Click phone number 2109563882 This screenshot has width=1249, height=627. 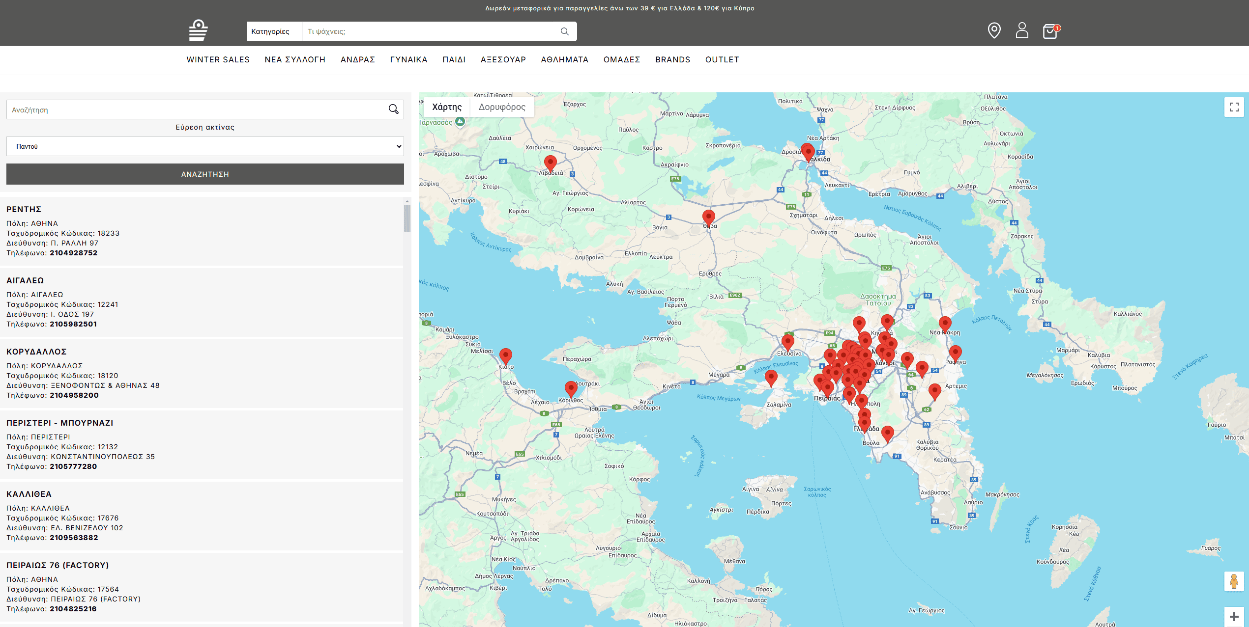click(74, 538)
